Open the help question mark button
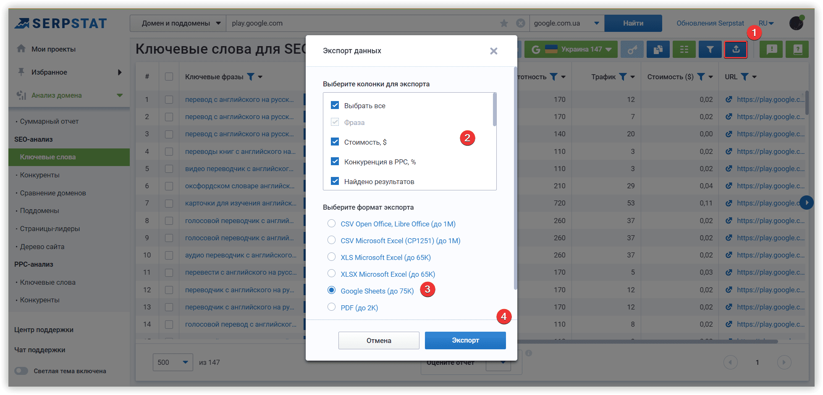Screen dimensions: 823x395 [797, 49]
